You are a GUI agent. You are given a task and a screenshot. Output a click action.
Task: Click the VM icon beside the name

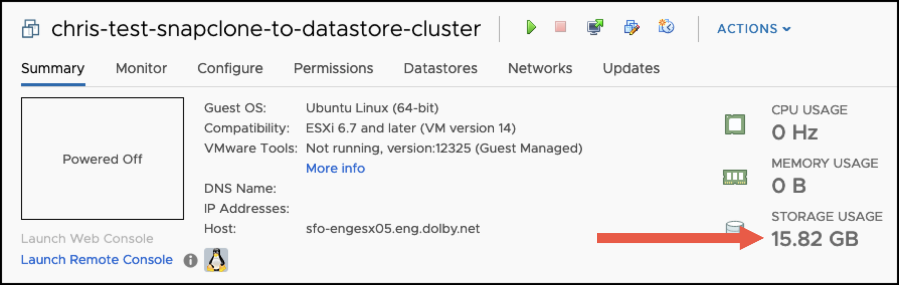(31, 29)
